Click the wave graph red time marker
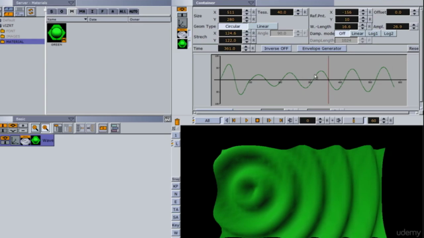 tap(329, 80)
